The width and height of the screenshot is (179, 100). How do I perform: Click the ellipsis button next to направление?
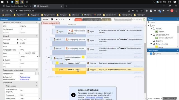pos(37,74)
